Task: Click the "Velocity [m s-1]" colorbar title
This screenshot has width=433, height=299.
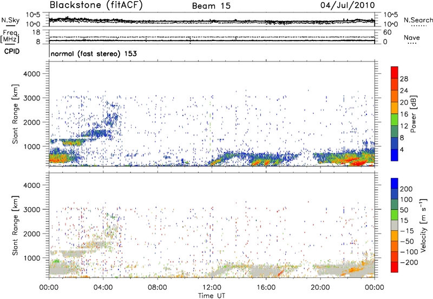Action: (x=423, y=225)
